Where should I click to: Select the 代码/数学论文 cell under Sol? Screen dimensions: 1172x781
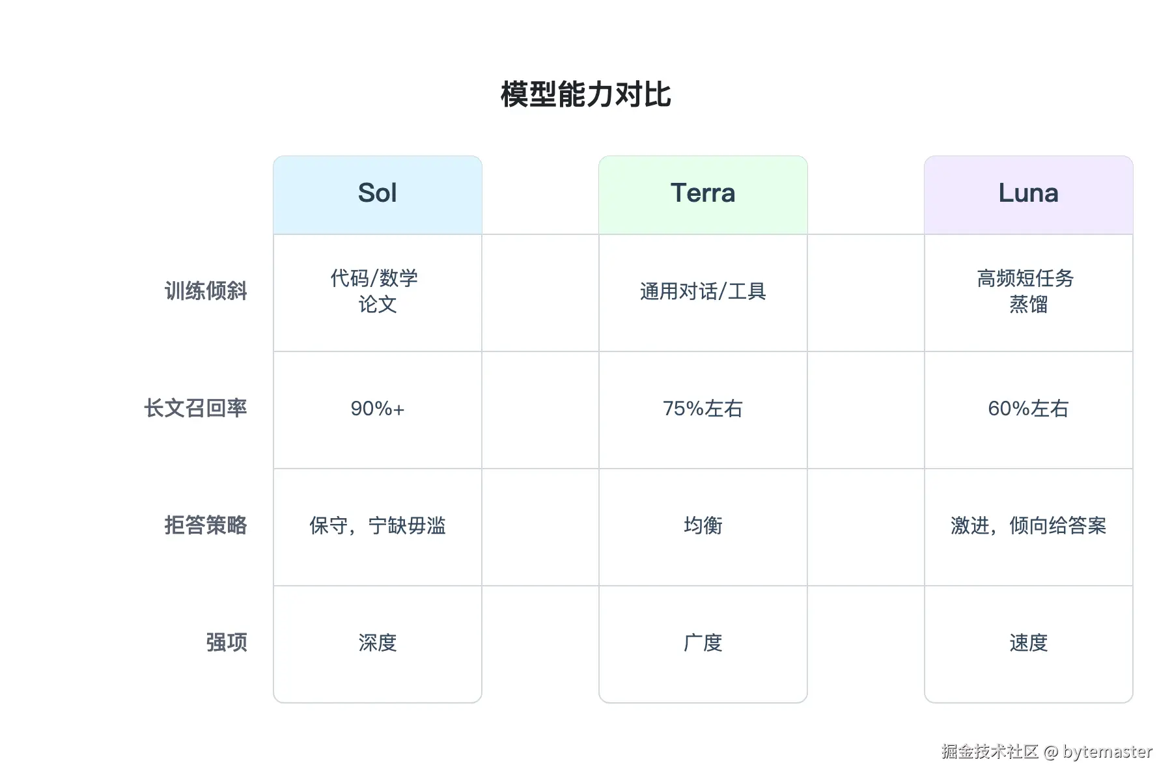[x=378, y=293]
